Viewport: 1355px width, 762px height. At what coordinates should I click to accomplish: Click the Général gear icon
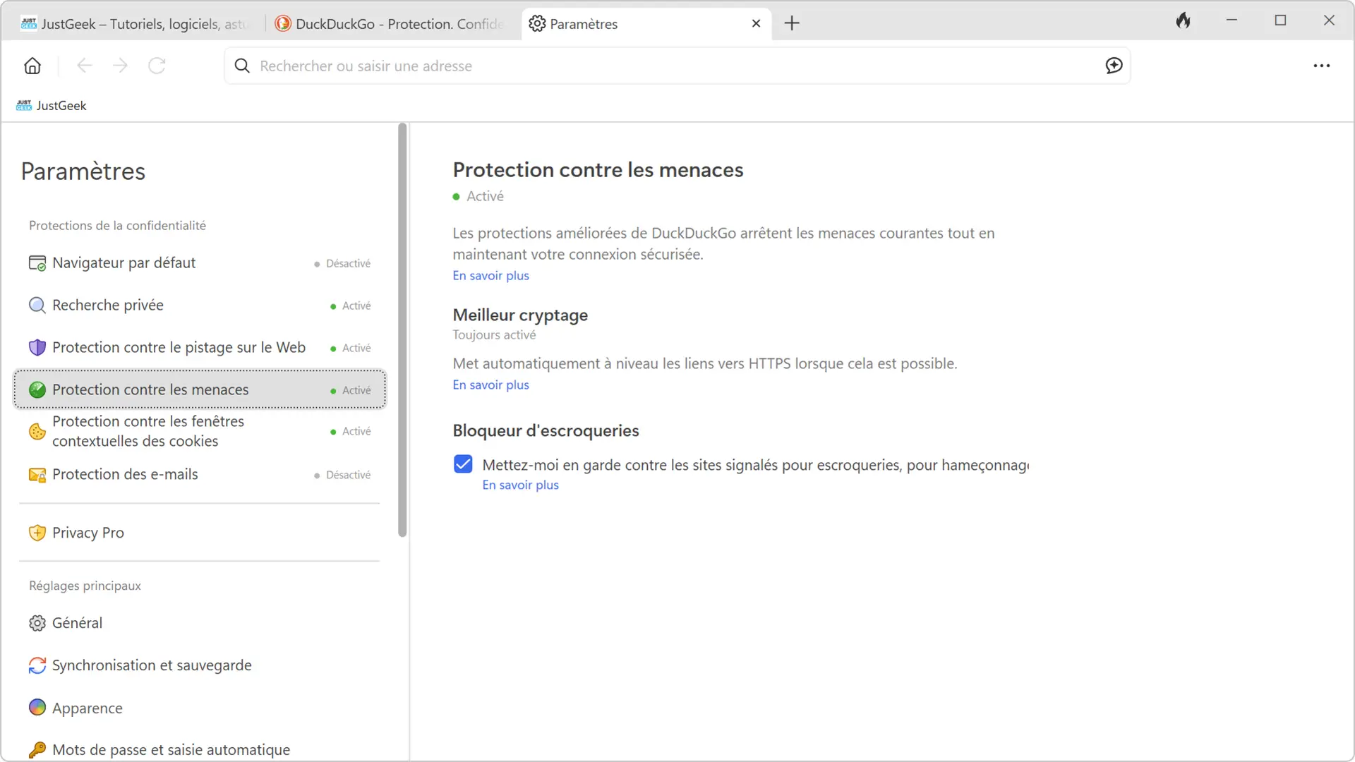[37, 623]
